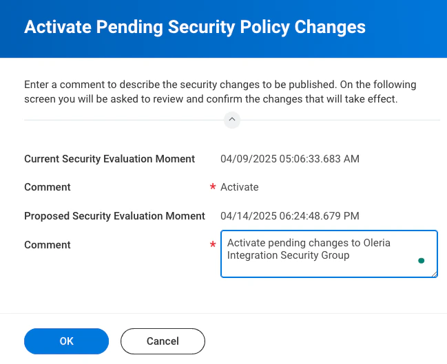Collapse the instruction text with the chevron
The width and height of the screenshot is (447, 364).
click(x=232, y=120)
